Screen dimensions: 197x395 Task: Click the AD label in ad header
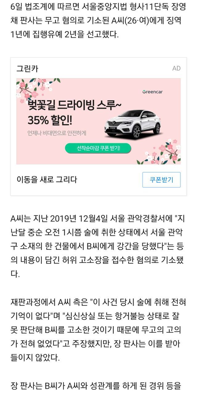click(176, 68)
